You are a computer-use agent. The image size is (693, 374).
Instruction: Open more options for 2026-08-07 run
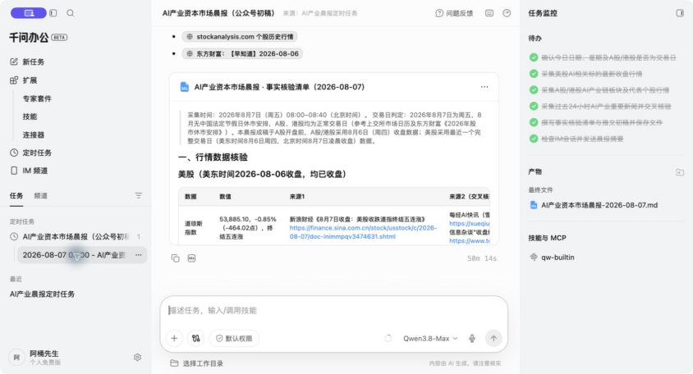coord(138,255)
